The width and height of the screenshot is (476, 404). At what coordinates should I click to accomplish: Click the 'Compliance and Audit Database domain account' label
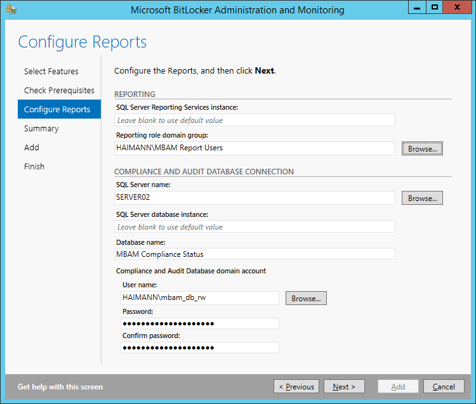pyautogui.click(x=191, y=271)
